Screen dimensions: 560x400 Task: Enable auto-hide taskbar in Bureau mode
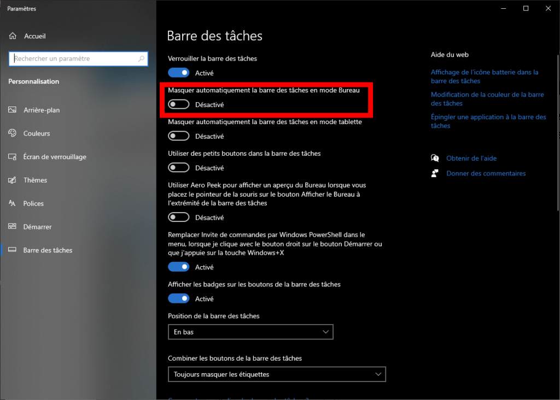click(179, 104)
